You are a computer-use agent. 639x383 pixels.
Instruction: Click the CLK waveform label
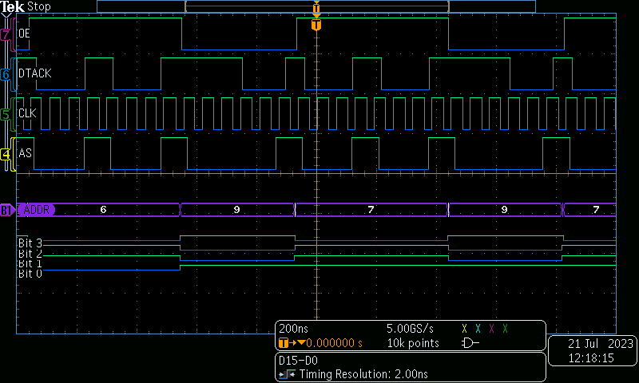click(27, 113)
